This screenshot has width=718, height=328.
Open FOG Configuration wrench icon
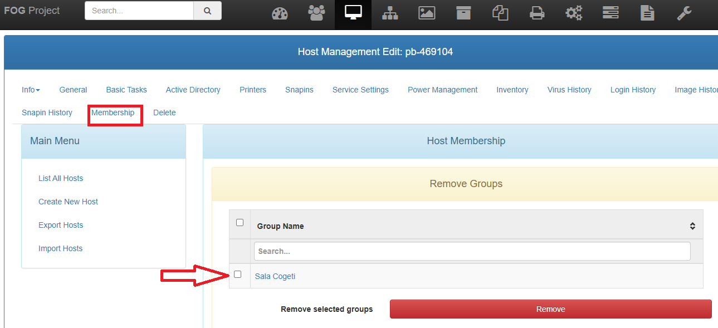[x=684, y=13]
